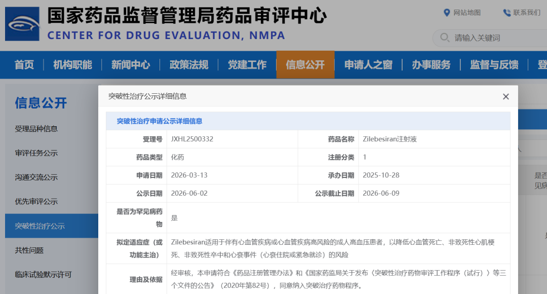547x294 pixels.
Task: Click the CENTER FOR DRUG EVALUATION, NMPA text
Action: (166, 35)
